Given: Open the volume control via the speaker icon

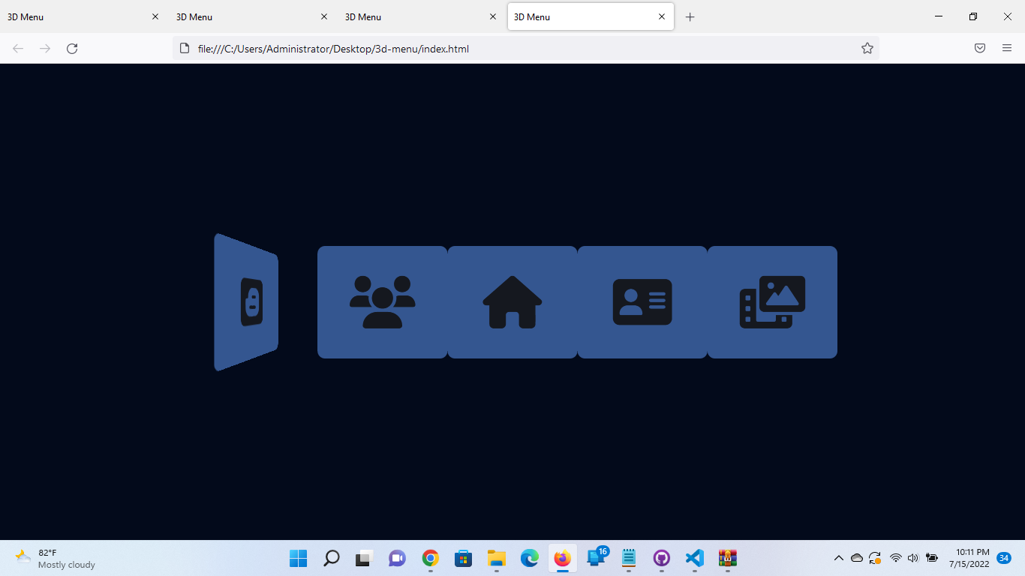Looking at the screenshot, I should (912, 558).
